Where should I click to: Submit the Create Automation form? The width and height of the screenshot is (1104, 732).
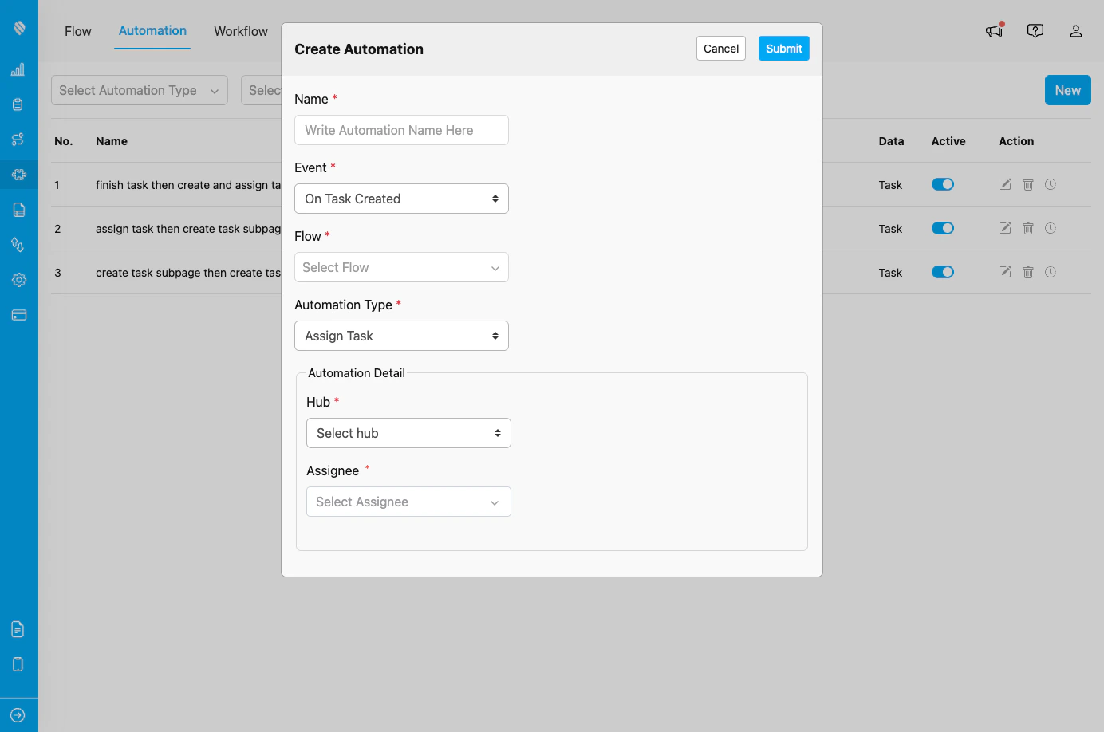[x=783, y=48]
